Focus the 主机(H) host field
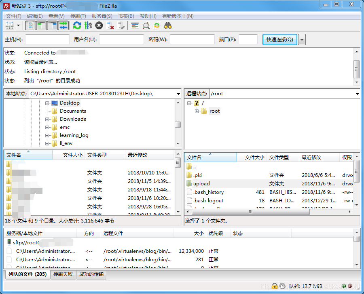Viewport: 364px width, 294px height. coord(47,40)
